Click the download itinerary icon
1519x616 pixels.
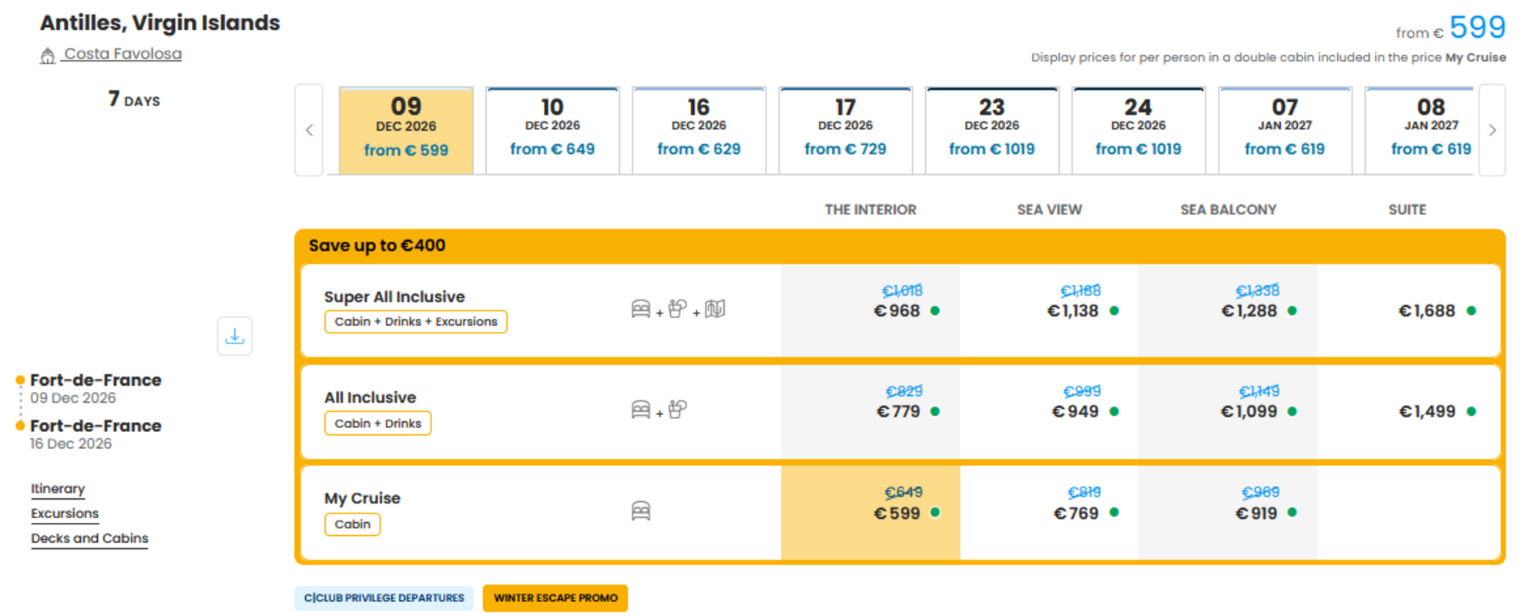[x=235, y=336]
